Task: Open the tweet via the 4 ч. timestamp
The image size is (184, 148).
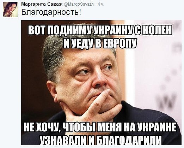Action: (101, 4)
